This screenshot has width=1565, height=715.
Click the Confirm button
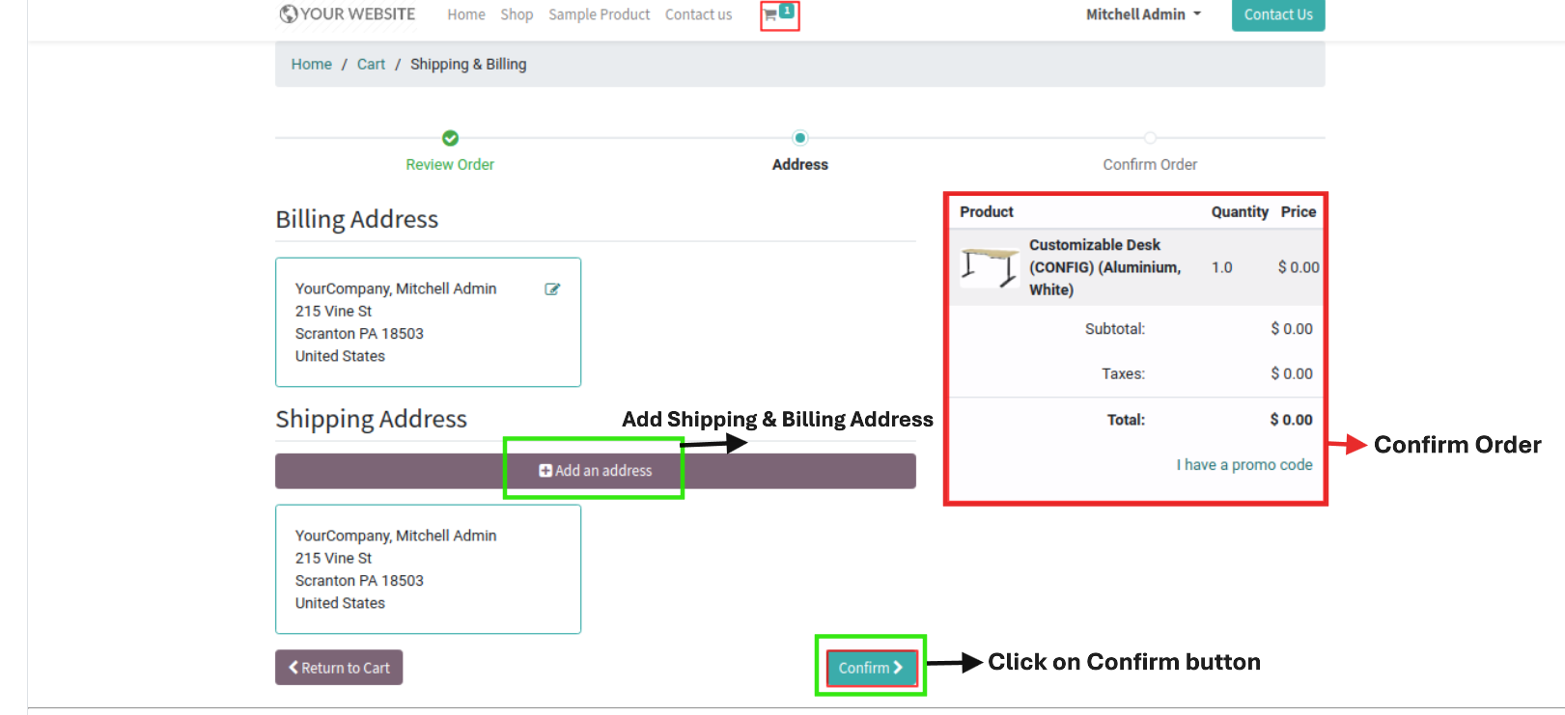[870, 668]
